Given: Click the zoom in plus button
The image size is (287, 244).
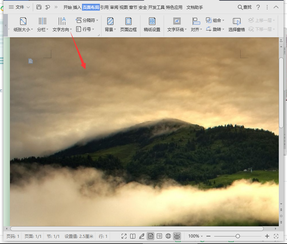Looking at the screenshot, I should pos(267,236).
